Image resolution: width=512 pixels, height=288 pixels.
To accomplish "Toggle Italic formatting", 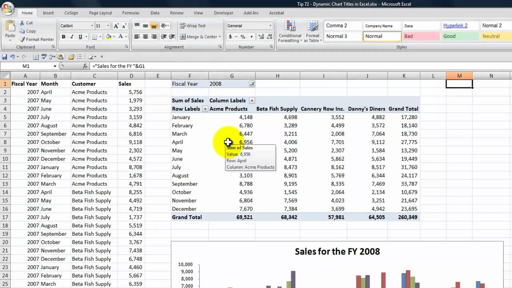I will (x=72, y=37).
